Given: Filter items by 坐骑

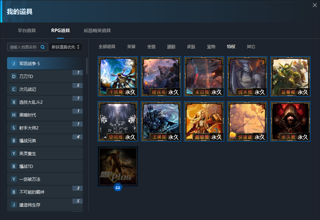Looking at the screenshot, I should pyautogui.click(x=151, y=47).
